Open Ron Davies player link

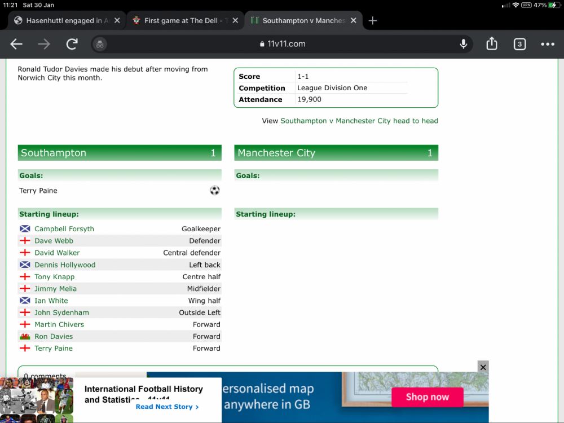pyautogui.click(x=54, y=337)
